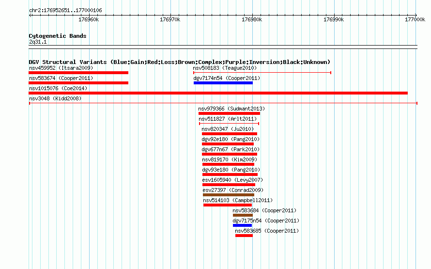Click the nsv820347 (Ju2010) label

point(228,129)
